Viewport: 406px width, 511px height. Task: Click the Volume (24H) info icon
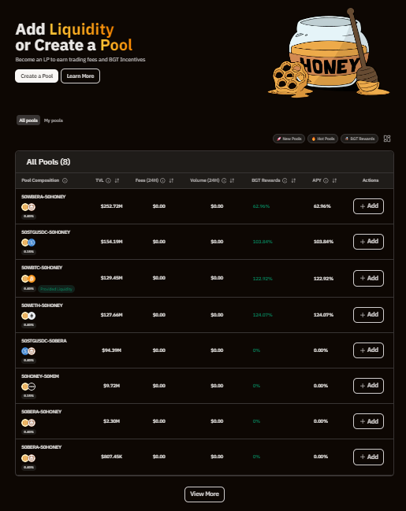click(224, 180)
